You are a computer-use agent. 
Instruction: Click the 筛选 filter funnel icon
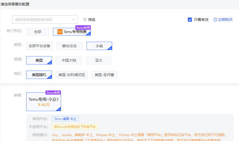85,20
